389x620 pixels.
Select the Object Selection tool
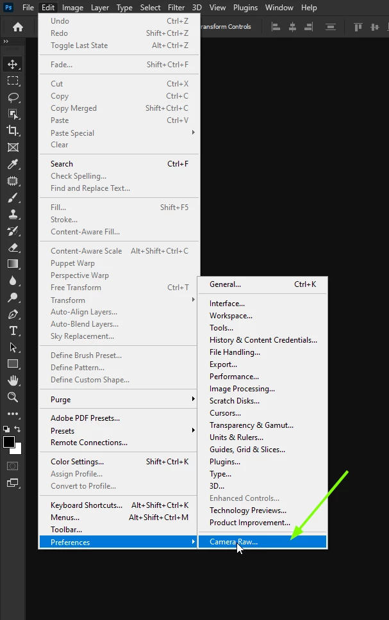[13, 114]
